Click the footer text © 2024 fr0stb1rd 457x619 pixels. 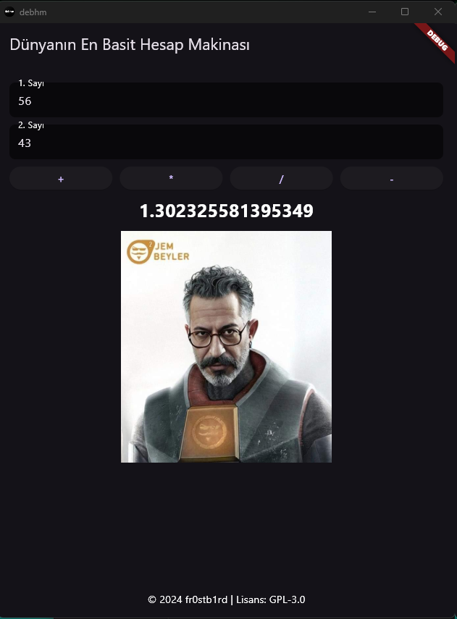coord(188,599)
